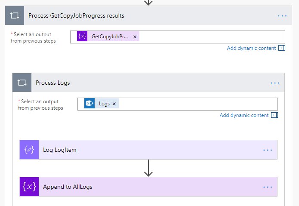Click upper Add dynamic content link
299x206 pixels.
251,48
